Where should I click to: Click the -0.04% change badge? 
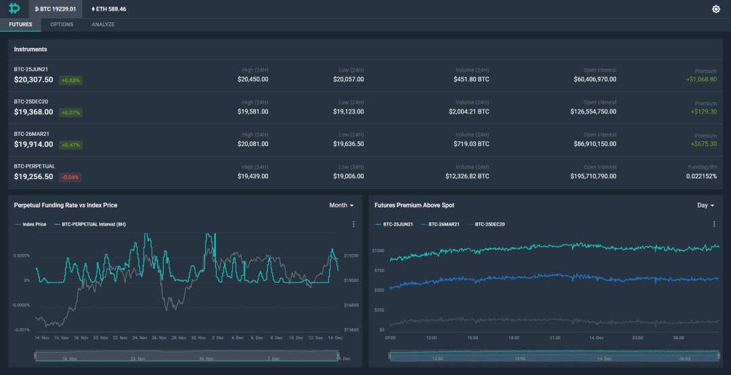pyautogui.click(x=70, y=177)
